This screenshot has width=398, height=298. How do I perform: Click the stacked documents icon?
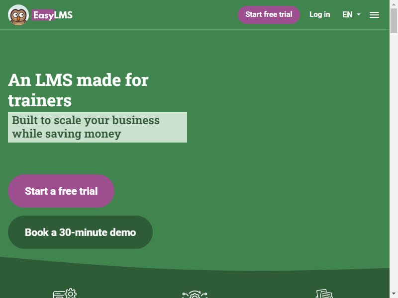click(x=324, y=294)
